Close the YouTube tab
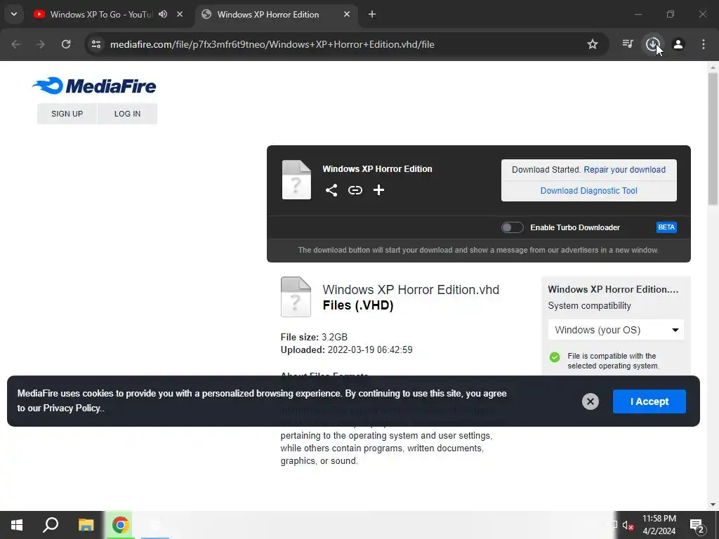Viewport: 719px width, 539px height. pos(180,14)
